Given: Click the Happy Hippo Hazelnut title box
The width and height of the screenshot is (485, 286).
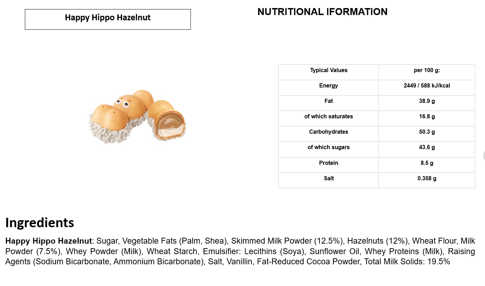Looking at the screenshot, I should pos(108,19).
